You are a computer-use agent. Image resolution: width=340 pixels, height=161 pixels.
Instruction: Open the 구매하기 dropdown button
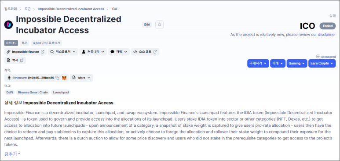[x=258, y=64]
